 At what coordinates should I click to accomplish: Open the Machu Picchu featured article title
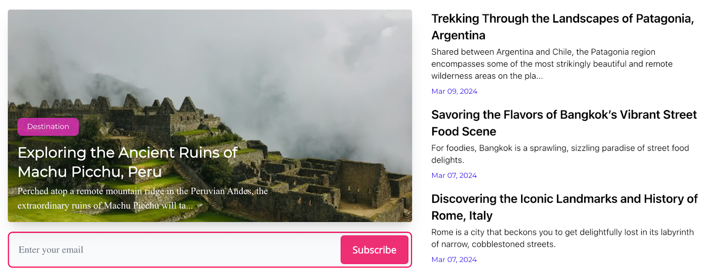pyautogui.click(x=127, y=162)
